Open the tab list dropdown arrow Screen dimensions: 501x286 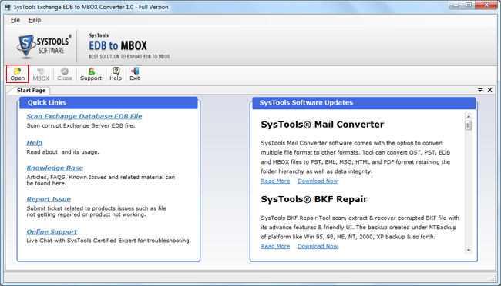click(480, 90)
